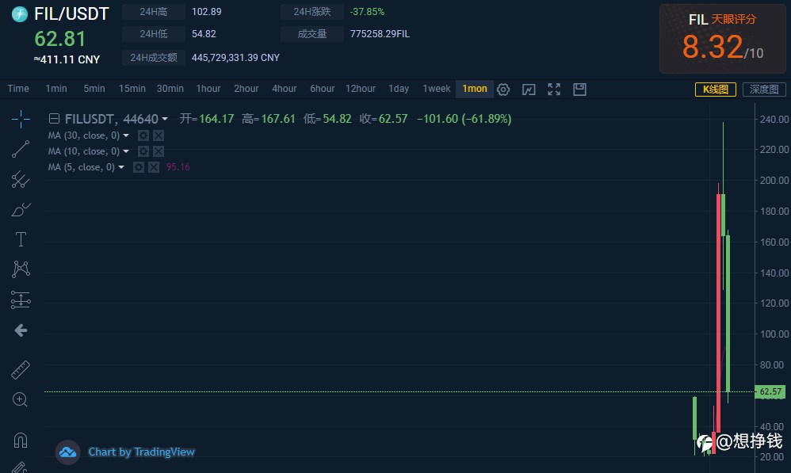Click the MA 5 value 95.16
This screenshot has width=791, height=473.
[178, 167]
